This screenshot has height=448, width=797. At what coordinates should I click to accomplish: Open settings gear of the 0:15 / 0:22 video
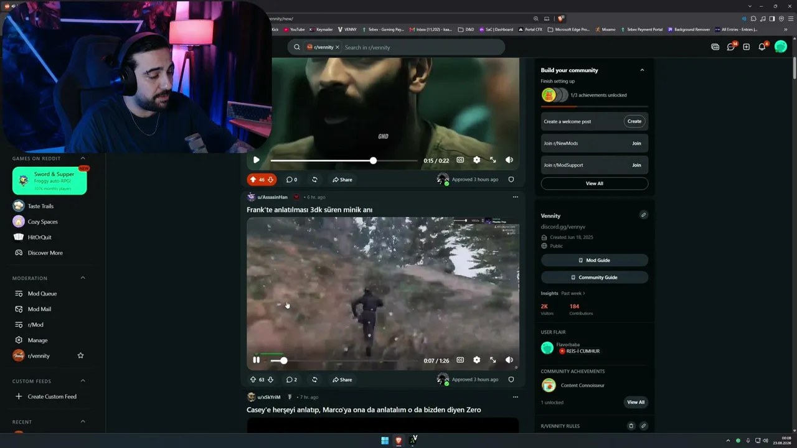pyautogui.click(x=476, y=160)
